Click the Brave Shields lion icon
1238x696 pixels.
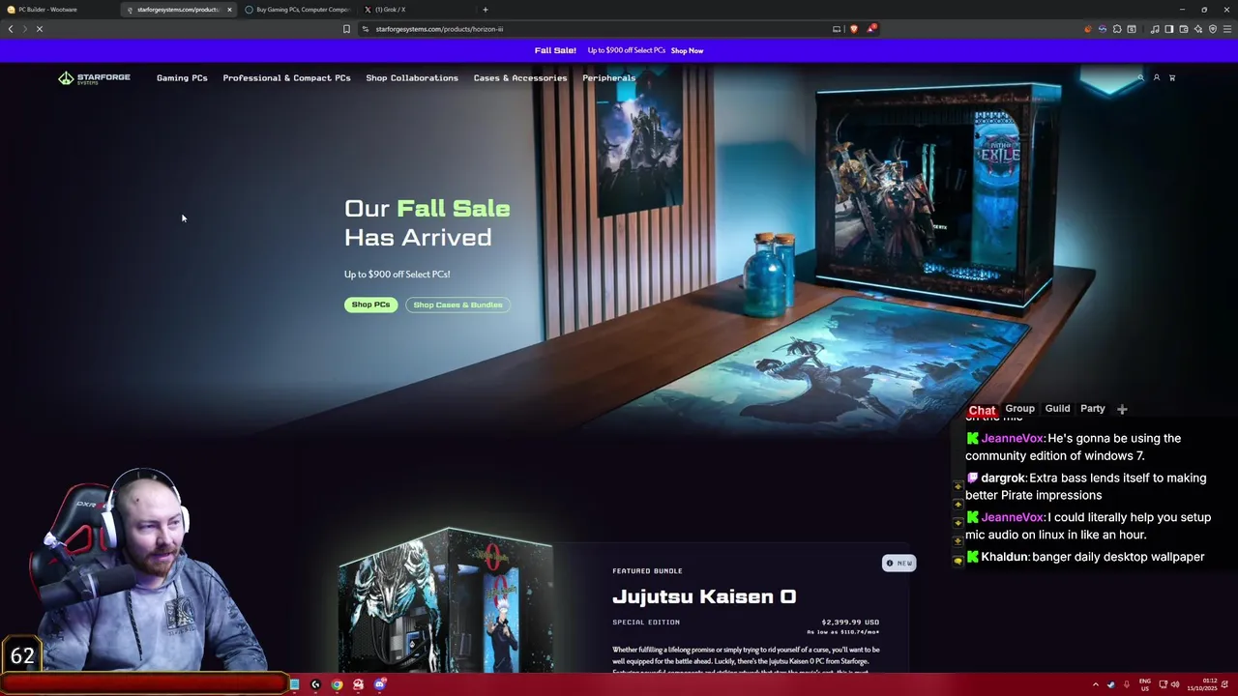click(853, 29)
